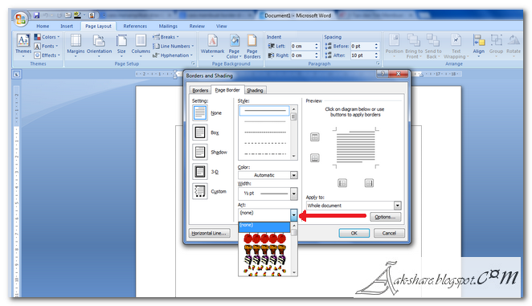Open the border Width dropdown

click(x=268, y=194)
